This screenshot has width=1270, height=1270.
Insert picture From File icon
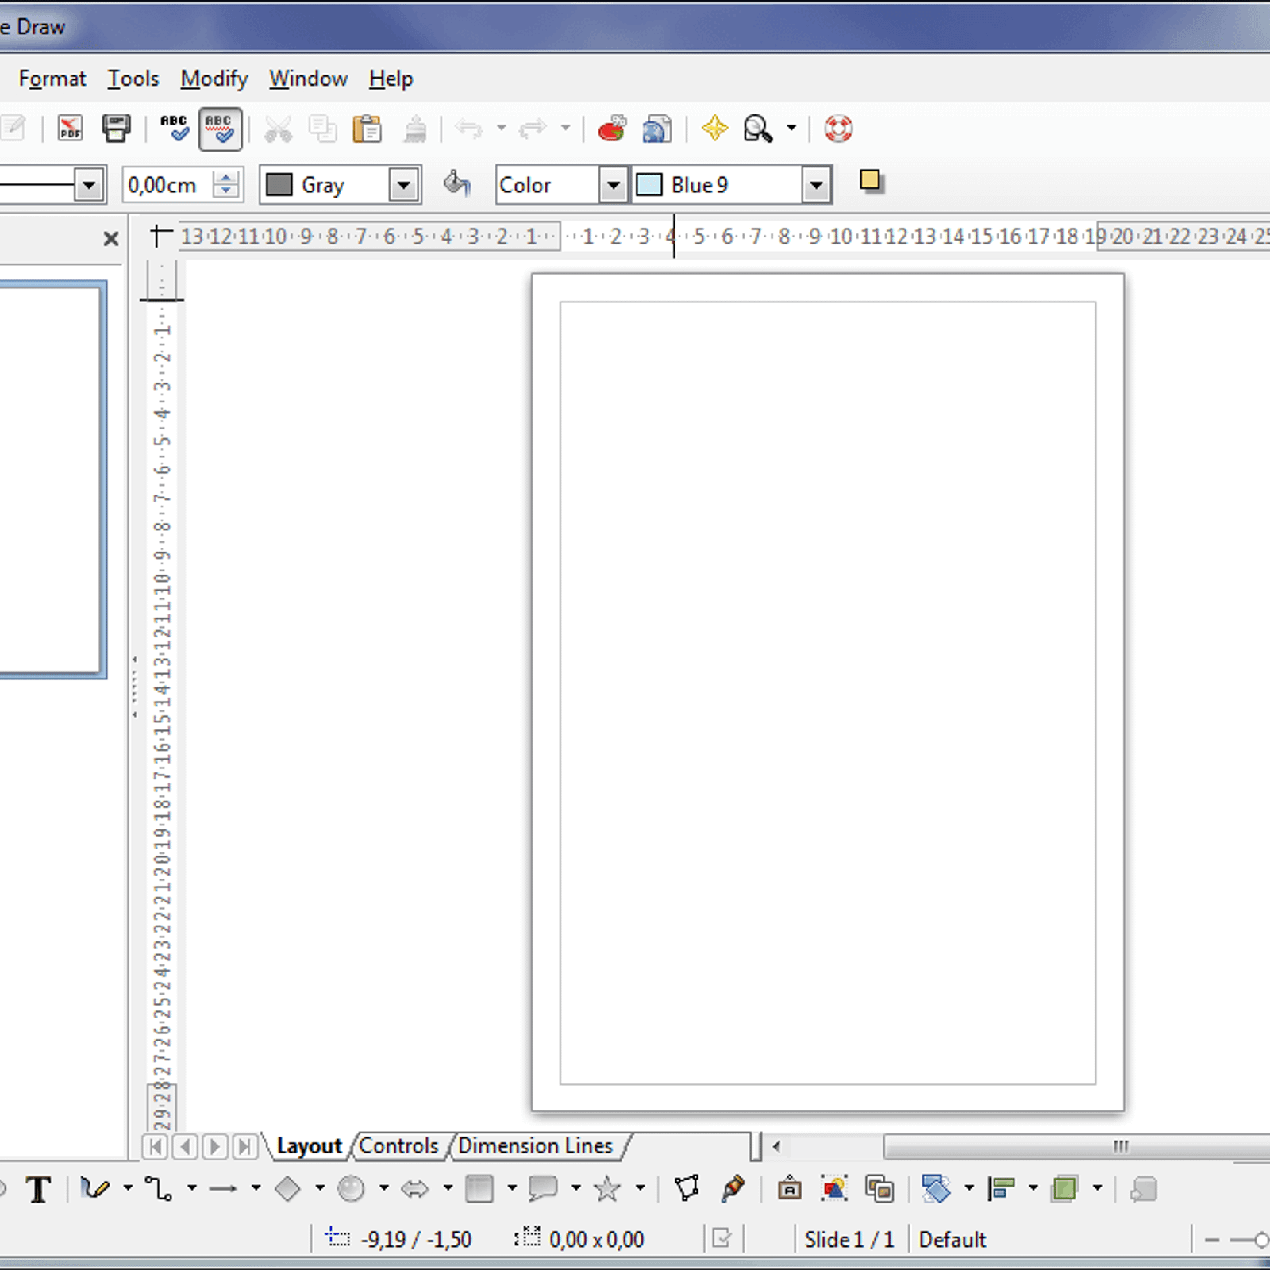coord(834,1189)
